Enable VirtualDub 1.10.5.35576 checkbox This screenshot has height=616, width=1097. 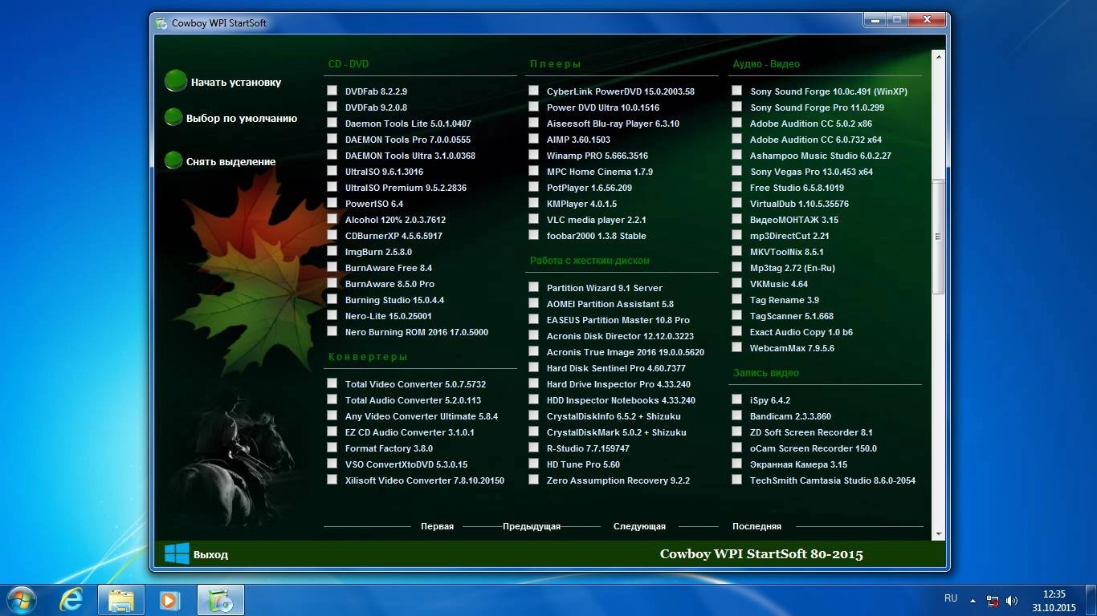[x=736, y=203]
